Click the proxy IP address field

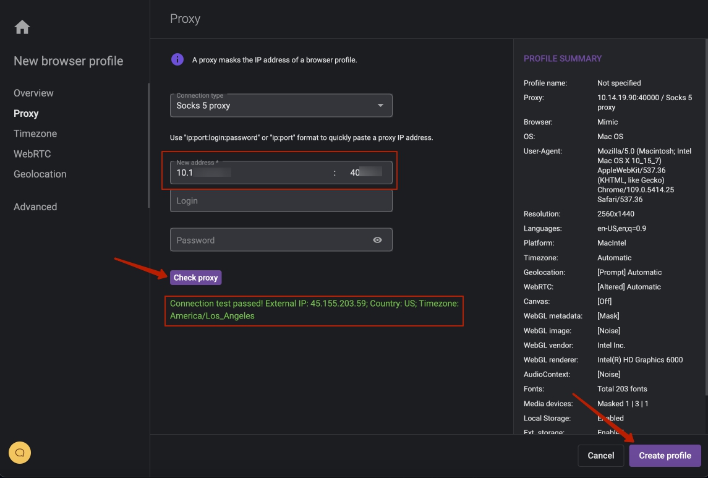point(250,173)
